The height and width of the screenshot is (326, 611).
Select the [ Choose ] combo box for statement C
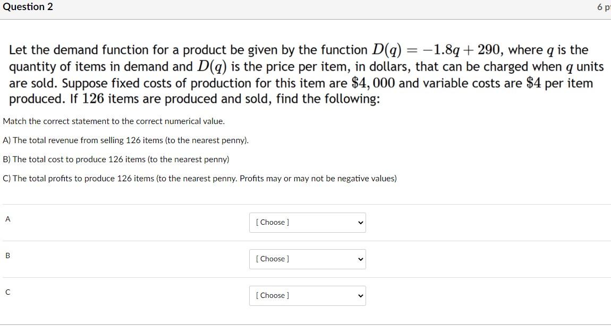click(x=307, y=295)
